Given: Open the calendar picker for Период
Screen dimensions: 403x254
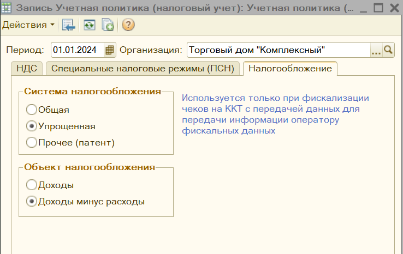Looking at the screenshot, I should pos(110,50).
